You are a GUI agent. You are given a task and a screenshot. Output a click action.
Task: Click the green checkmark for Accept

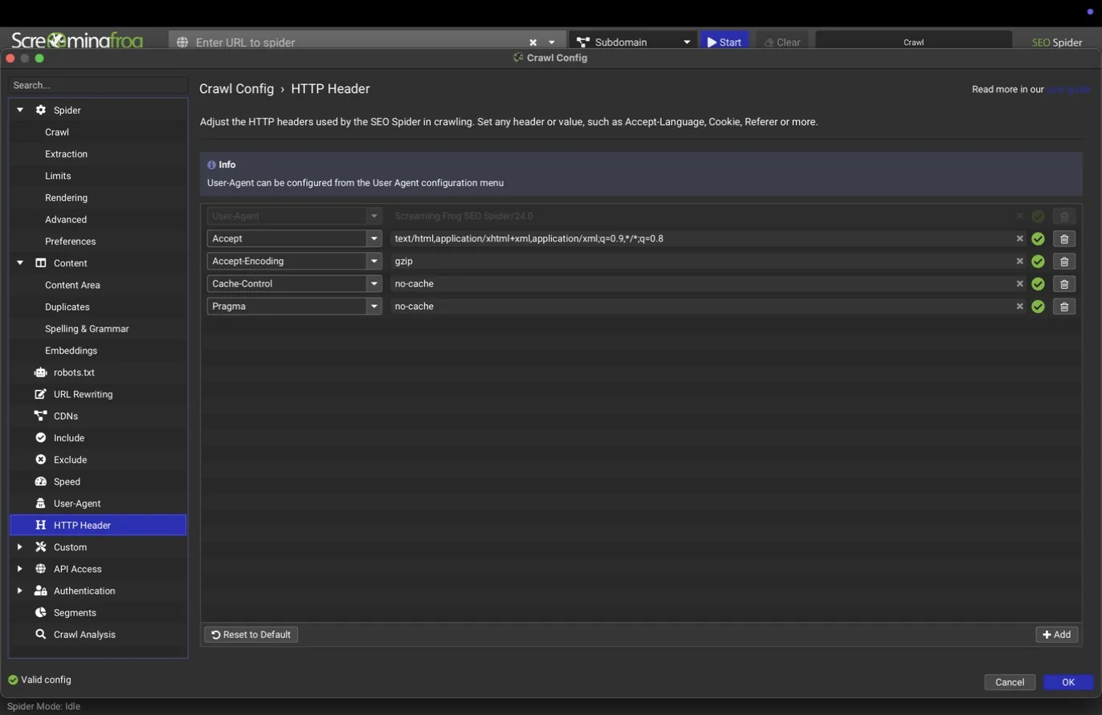(1038, 238)
